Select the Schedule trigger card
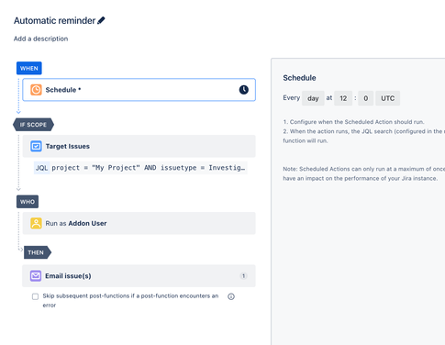Viewport: 445px width, 345px height. [x=139, y=90]
